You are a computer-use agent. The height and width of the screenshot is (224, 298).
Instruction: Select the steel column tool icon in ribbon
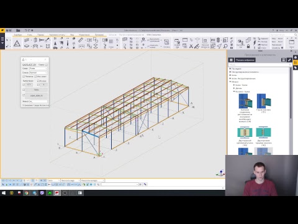click(x=35, y=40)
